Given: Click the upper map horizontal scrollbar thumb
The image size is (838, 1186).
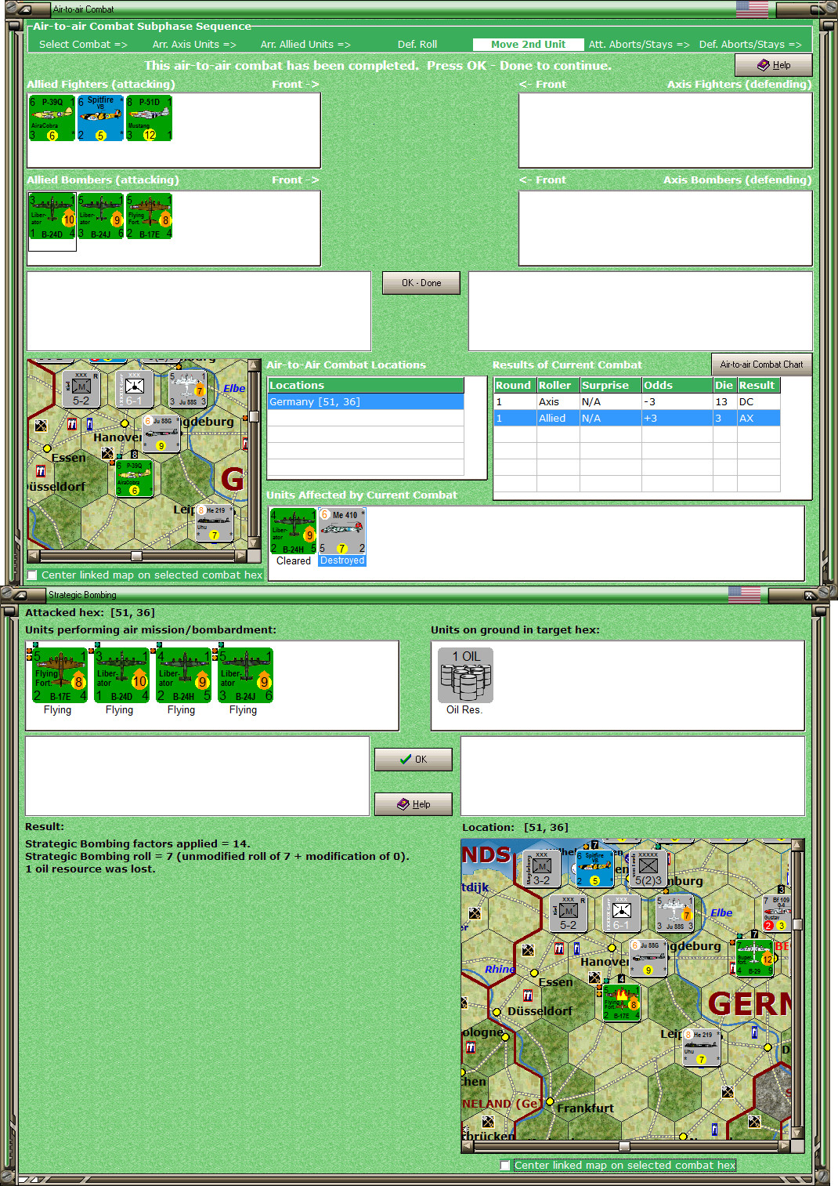Looking at the screenshot, I should point(136,556).
